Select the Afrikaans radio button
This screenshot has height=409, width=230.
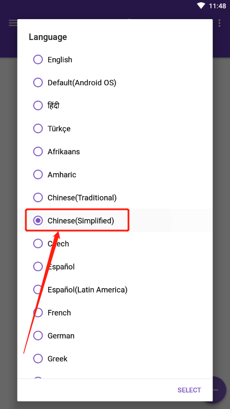point(38,152)
